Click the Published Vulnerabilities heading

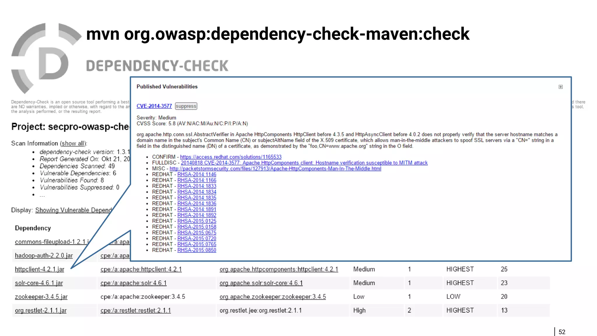(x=167, y=87)
